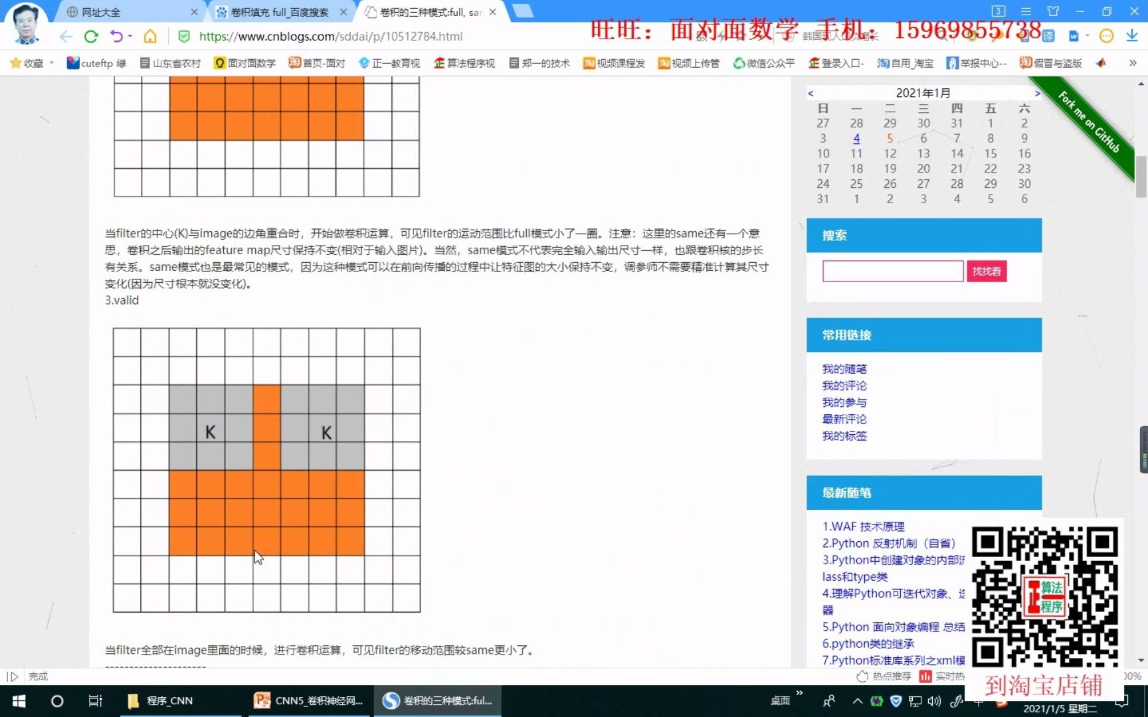Open the 面对面数学 bookmark
The image size is (1148, 717).
[x=244, y=63]
